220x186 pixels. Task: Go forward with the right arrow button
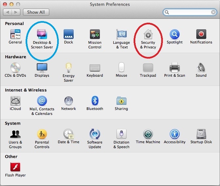pyautogui.click(x=16, y=12)
